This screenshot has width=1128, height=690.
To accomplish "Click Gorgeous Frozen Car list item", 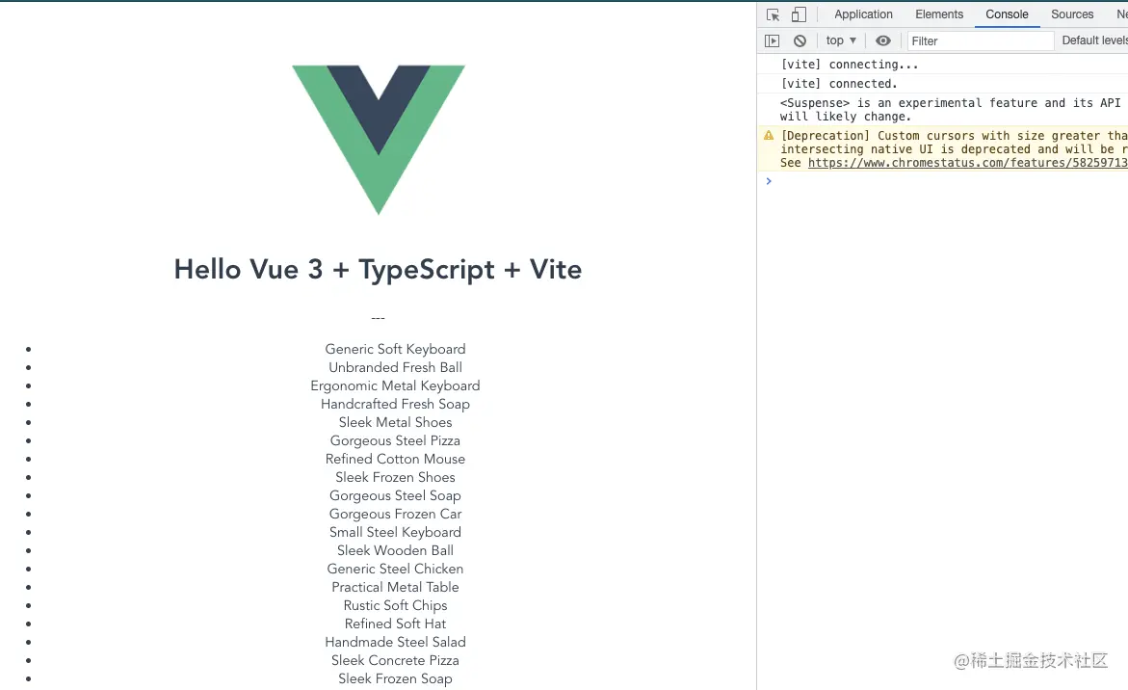I will pyautogui.click(x=395, y=514).
